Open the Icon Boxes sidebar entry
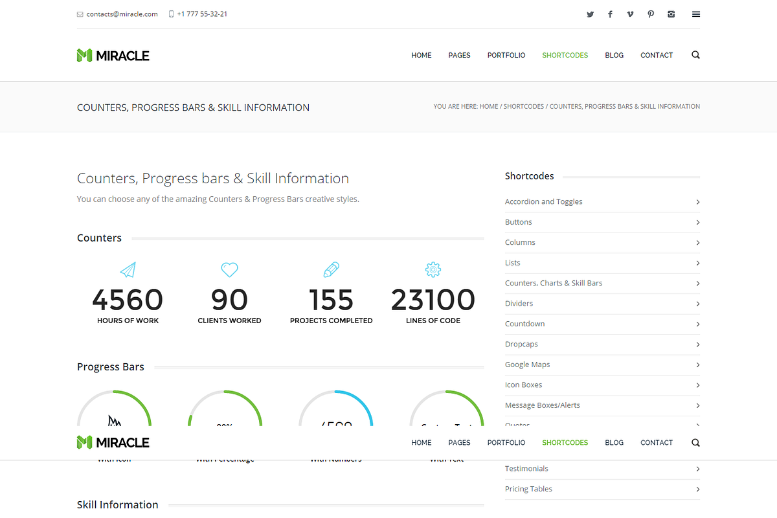This screenshot has height=518, width=777. (524, 385)
